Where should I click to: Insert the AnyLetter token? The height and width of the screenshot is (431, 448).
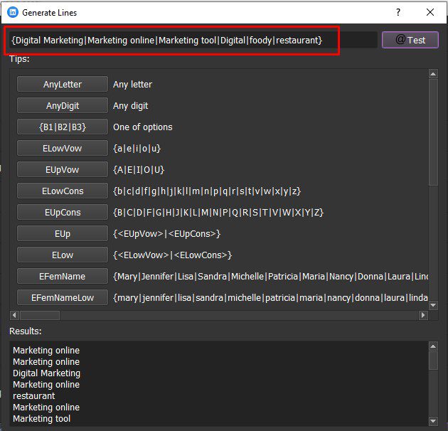tap(63, 85)
